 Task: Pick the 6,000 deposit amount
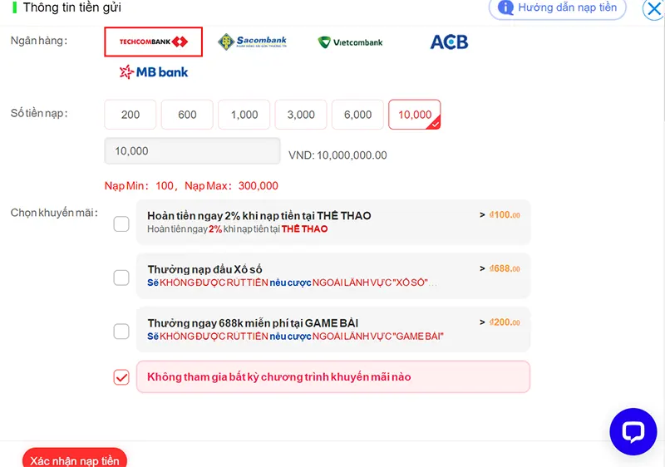357,115
